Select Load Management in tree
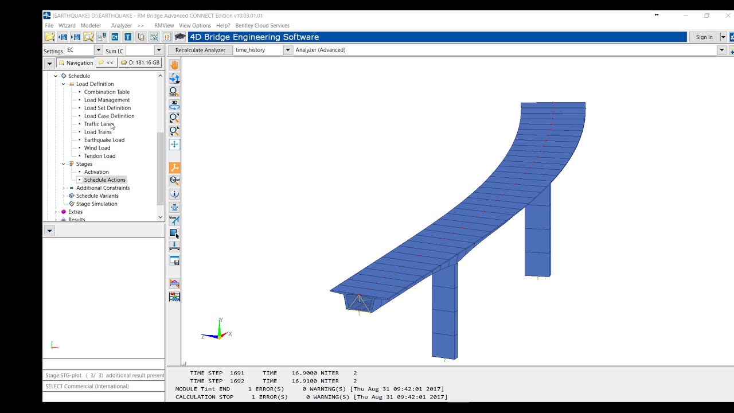 pos(107,100)
